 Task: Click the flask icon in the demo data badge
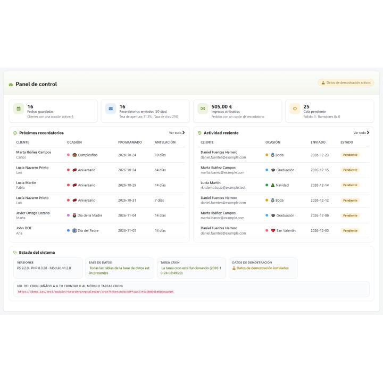(323, 82)
